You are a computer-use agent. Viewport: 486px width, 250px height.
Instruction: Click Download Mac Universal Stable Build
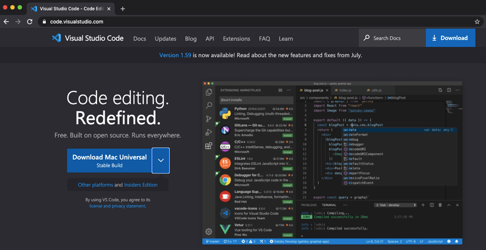[109, 160]
